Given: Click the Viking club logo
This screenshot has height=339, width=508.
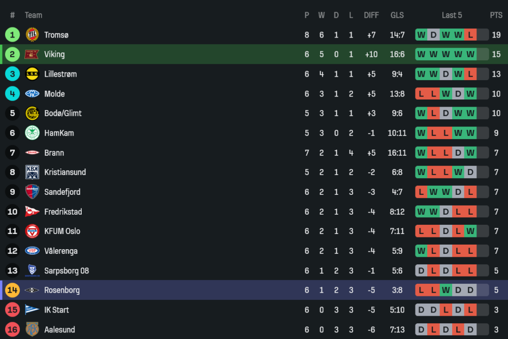Looking at the screenshot, I should (x=32, y=54).
